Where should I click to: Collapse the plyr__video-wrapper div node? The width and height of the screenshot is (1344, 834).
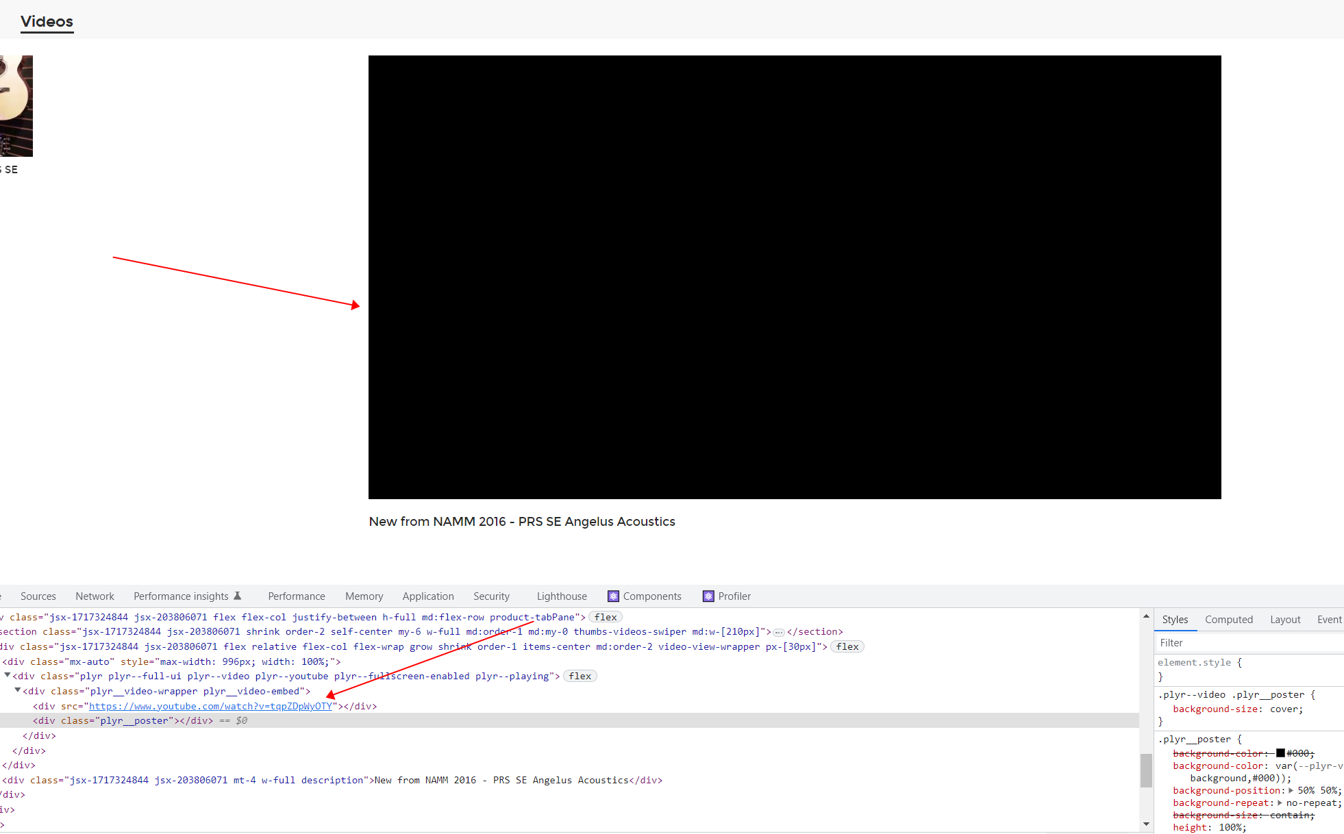pos(18,690)
